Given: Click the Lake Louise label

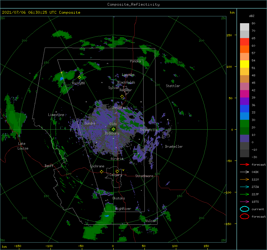Looking at the screenshot, I should pos(23,146).
